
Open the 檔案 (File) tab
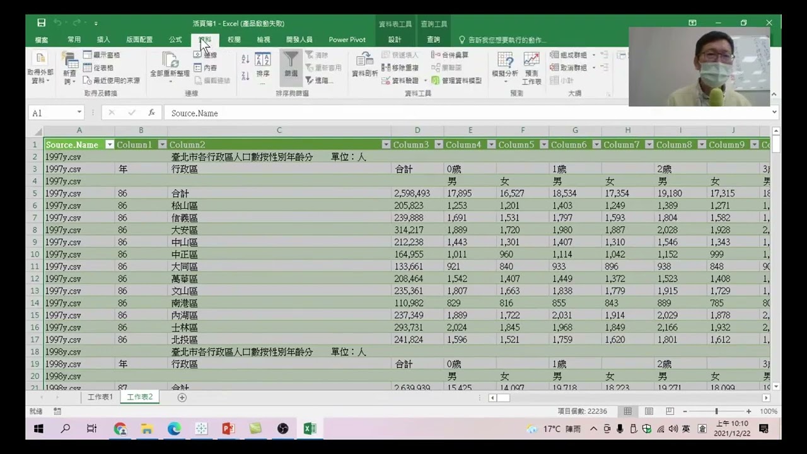tap(42, 40)
